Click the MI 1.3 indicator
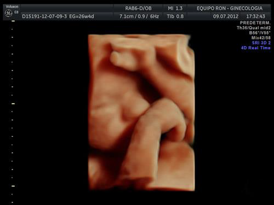Screen dimensions: 274x205 point(175,8)
